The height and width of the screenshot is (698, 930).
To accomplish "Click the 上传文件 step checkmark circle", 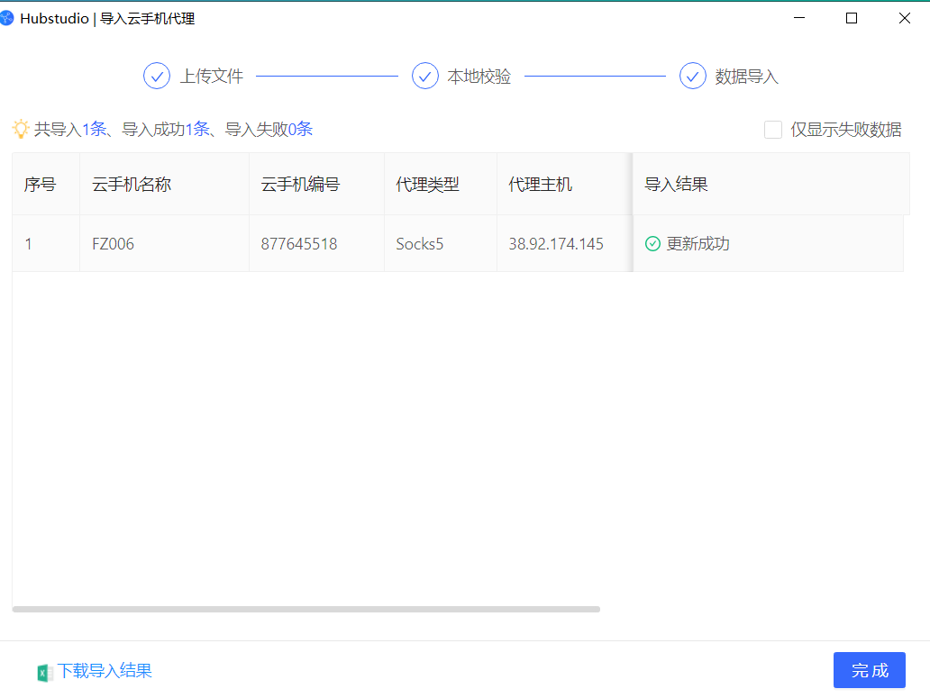I will (157, 76).
